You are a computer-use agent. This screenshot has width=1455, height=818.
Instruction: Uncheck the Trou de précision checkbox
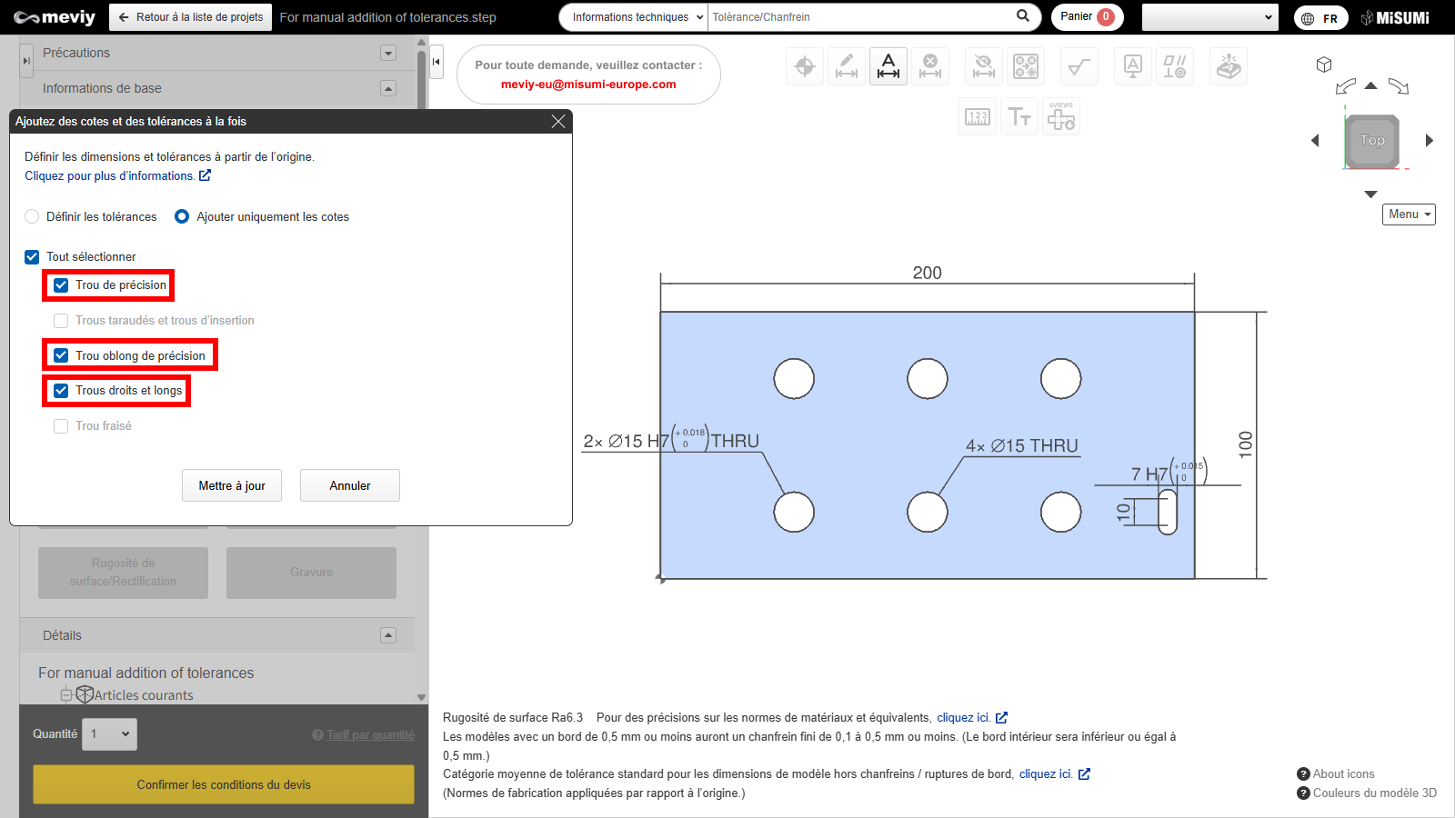(x=61, y=285)
